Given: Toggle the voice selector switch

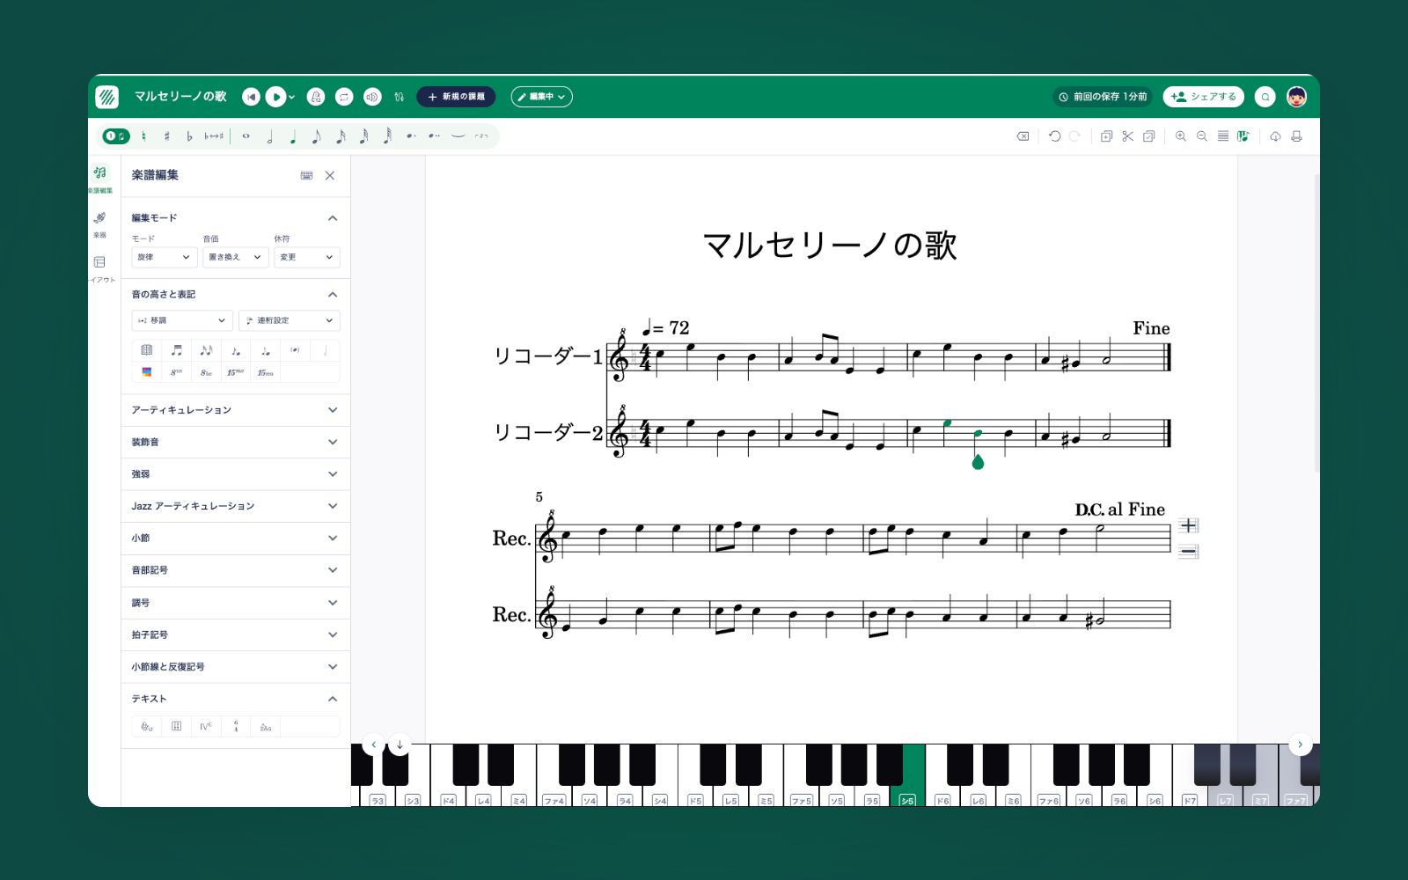Looking at the screenshot, I should [x=115, y=136].
